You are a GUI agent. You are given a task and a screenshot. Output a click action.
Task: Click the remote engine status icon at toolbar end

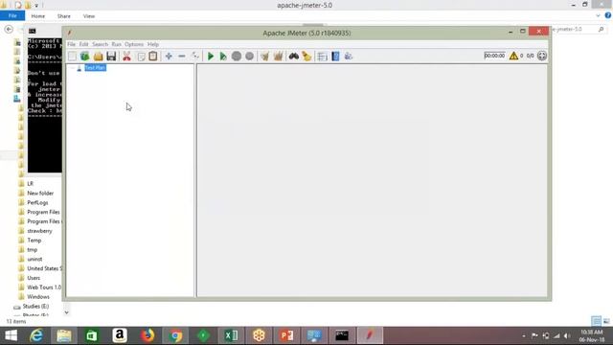[542, 56]
